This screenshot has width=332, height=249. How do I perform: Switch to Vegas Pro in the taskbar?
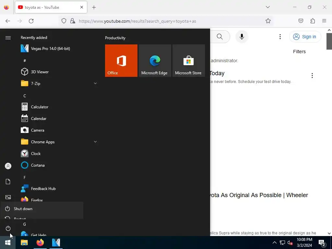(56, 243)
